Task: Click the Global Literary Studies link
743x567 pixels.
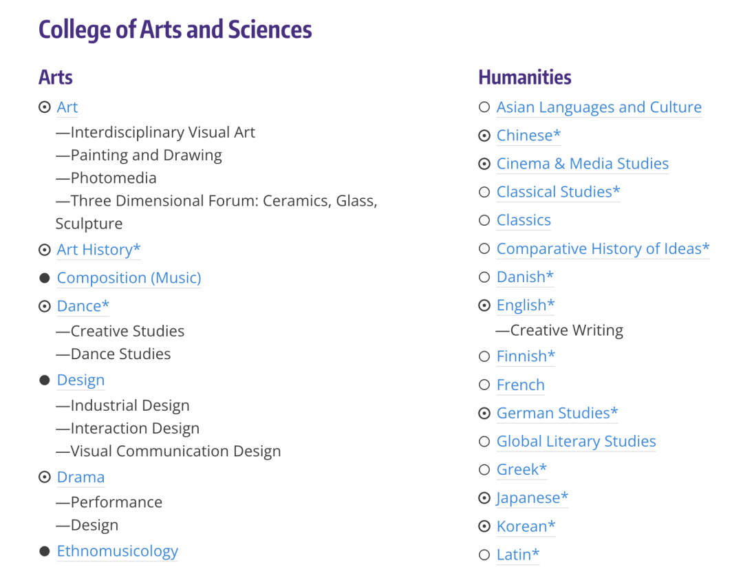Action: pyautogui.click(x=576, y=441)
